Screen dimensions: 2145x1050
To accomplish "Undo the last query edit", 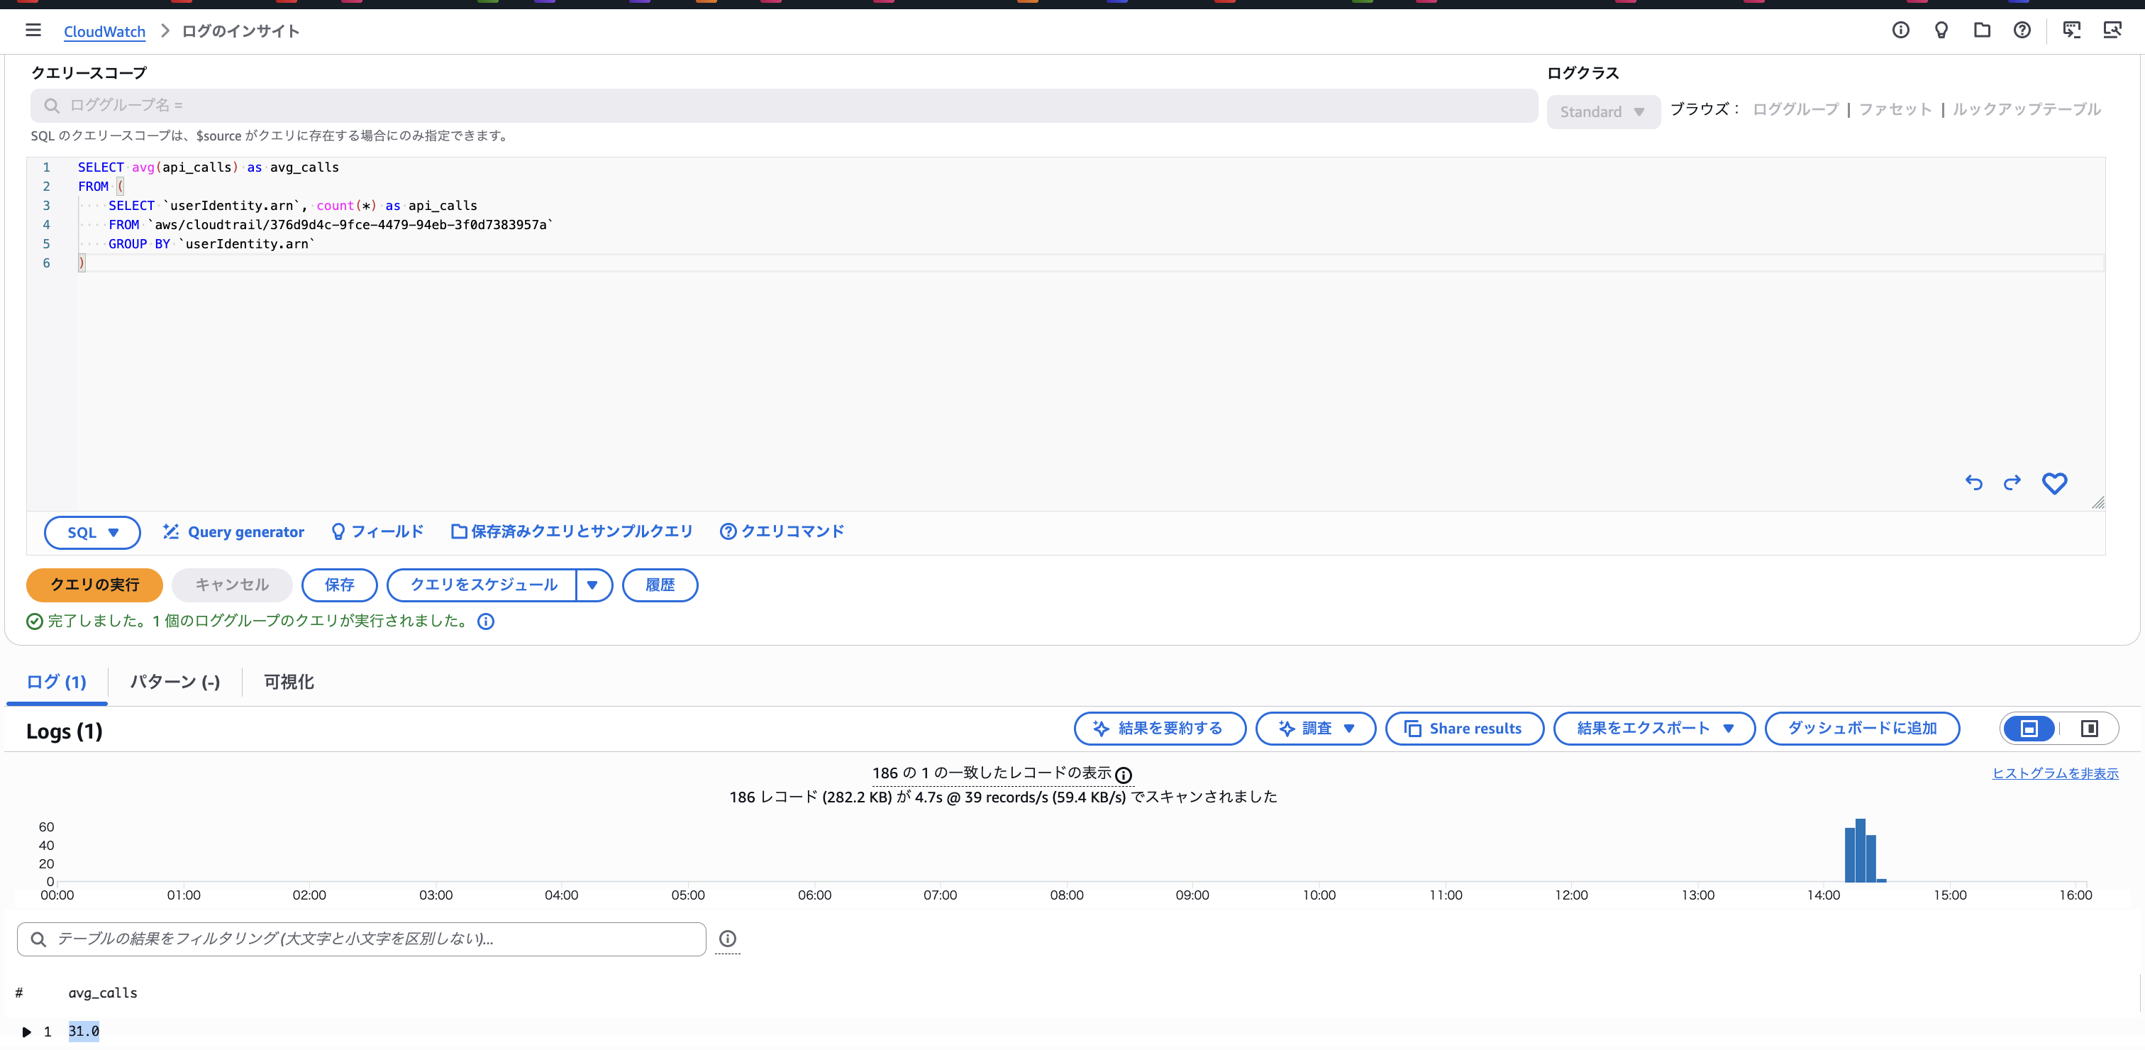I will (x=1973, y=483).
